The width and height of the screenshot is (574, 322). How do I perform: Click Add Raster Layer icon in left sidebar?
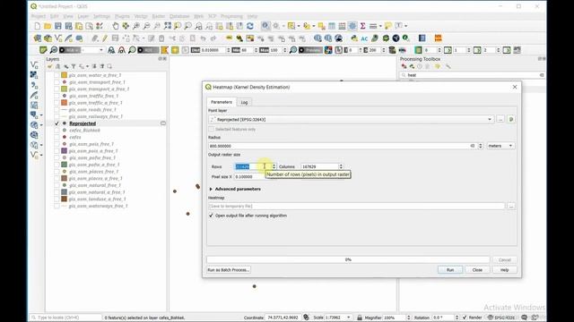(34, 75)
